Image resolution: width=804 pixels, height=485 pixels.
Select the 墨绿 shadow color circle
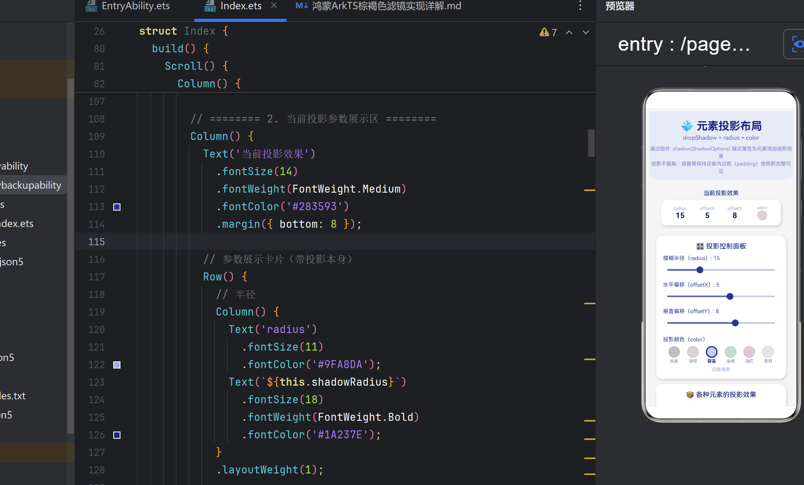(730, 352)
